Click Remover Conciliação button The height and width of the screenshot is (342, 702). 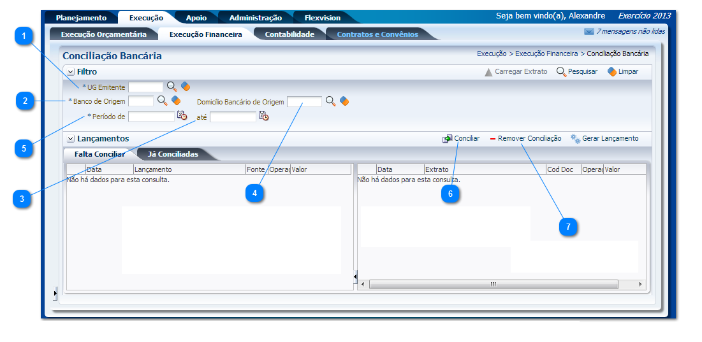(525, 138)
